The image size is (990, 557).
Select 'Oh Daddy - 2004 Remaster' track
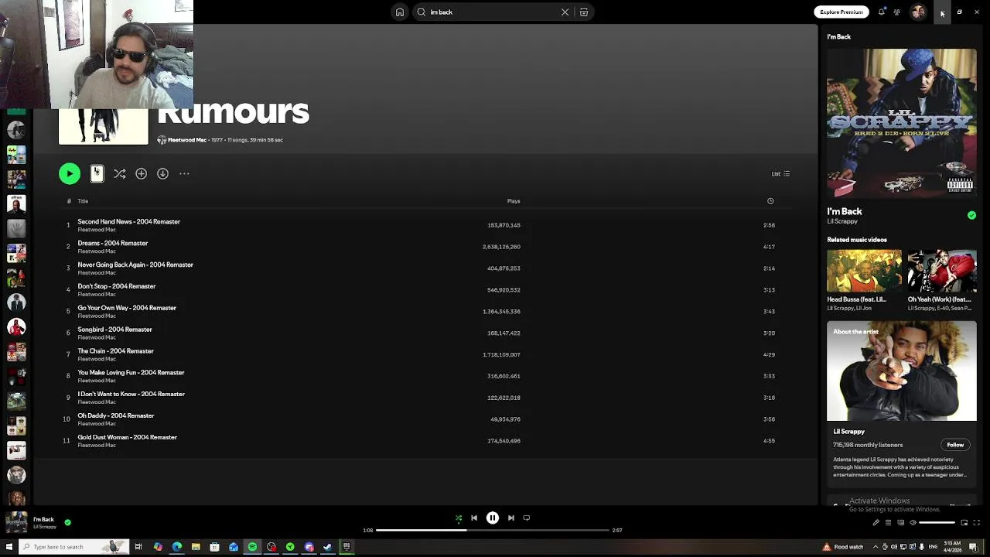click(424, 419)
